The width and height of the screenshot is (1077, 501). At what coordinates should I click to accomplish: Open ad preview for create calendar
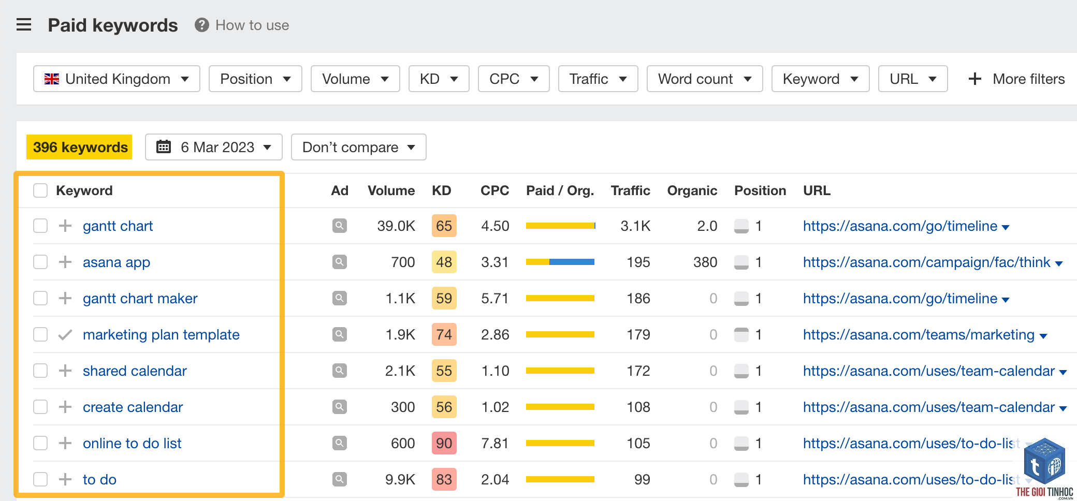click(339, 407)
